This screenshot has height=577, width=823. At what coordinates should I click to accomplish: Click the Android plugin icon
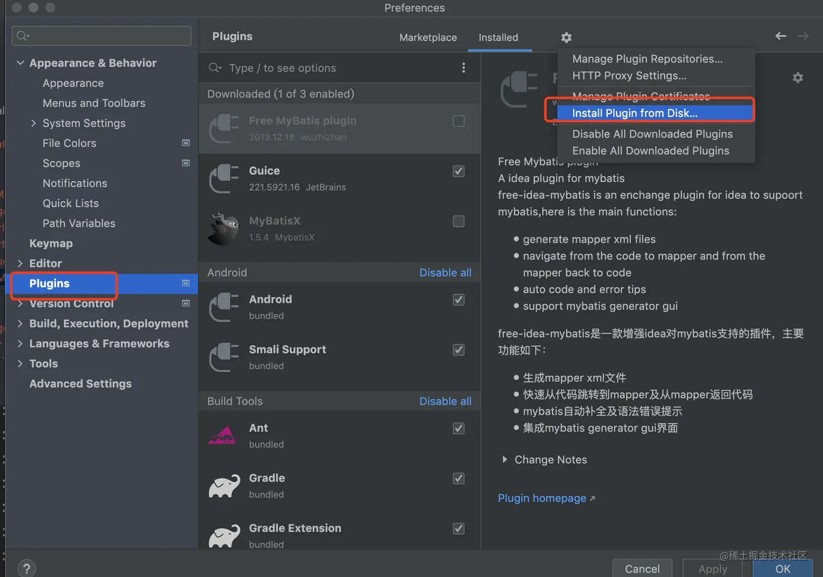(224, 307)
